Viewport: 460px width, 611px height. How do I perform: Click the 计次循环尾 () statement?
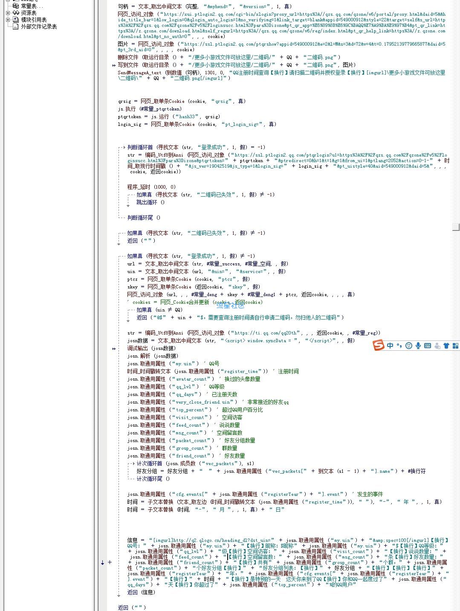coord(153,479)
